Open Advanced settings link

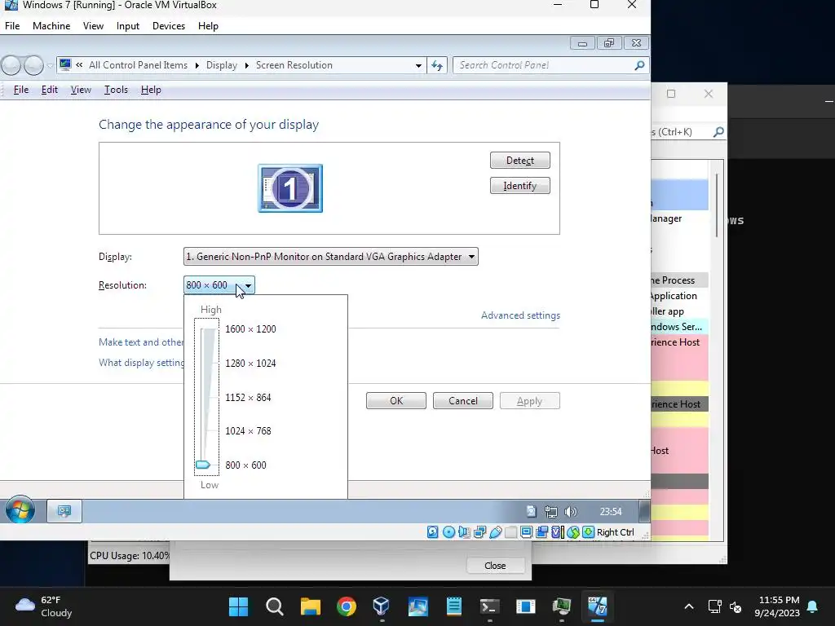coord(520,315)
